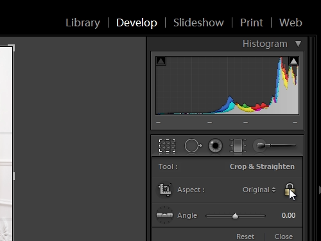The width and height of the screenshot is (321, 241).
Task: Click the Angle slider handle
Action: point(235,216)
